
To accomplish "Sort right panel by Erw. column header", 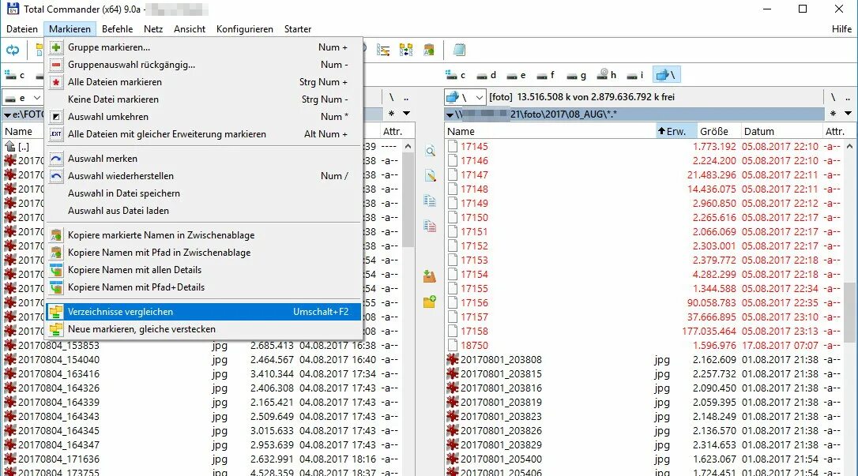I will pos(675,131).
